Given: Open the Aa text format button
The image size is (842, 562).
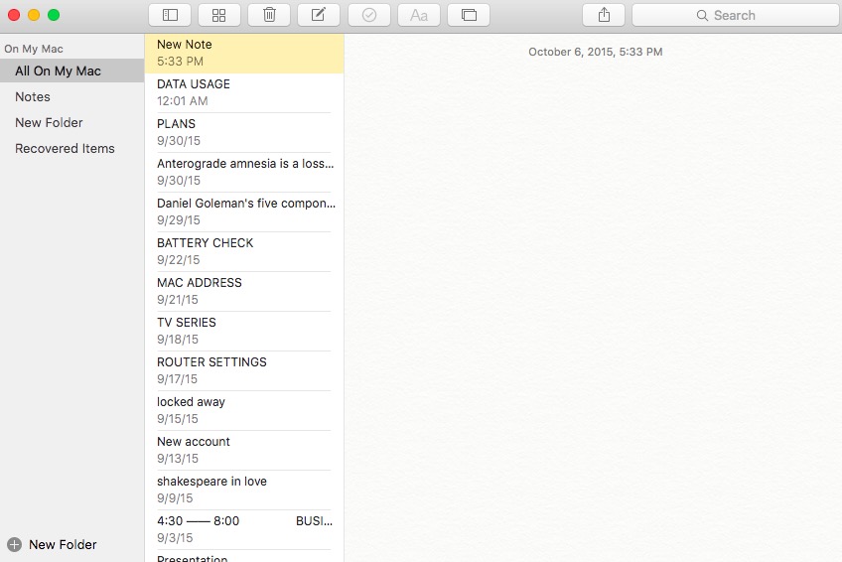Looking at the screenshot, I should (x=419, y=15).
